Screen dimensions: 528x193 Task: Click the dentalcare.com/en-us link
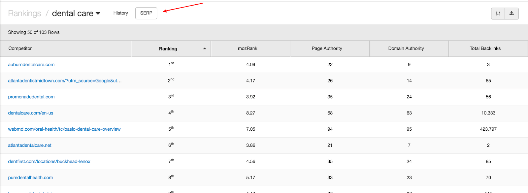click(x=31, y=113)
